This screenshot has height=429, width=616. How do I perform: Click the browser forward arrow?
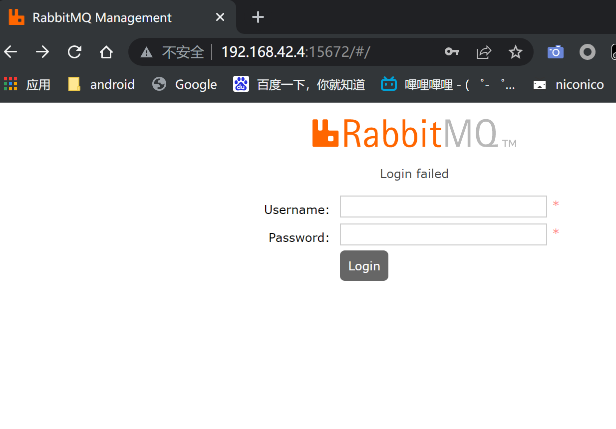pos(42,52)
